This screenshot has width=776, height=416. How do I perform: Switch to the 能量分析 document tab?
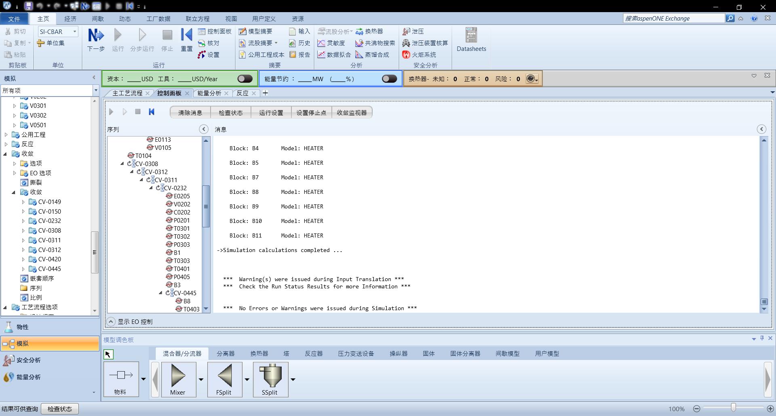pyautogui.click(x=209, y=93)
